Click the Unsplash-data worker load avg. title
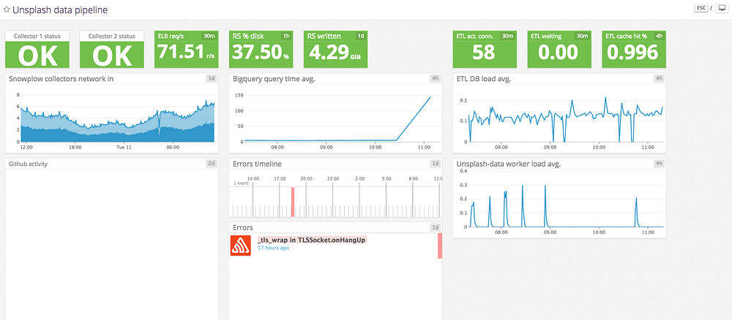The height and width of the screenshot is (320, 732). 509,164
